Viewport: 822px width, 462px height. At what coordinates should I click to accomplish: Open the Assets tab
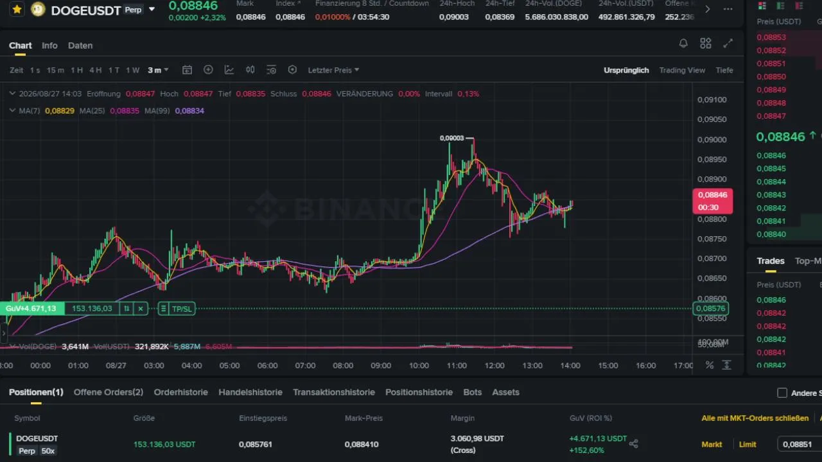click(506, 392)
